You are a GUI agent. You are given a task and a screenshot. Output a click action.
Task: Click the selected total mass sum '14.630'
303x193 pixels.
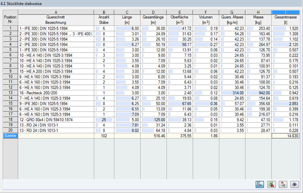285,136
